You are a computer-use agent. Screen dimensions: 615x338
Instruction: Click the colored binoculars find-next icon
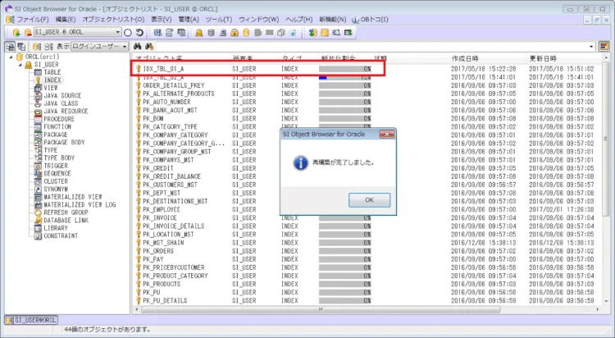tap(149, 46)
